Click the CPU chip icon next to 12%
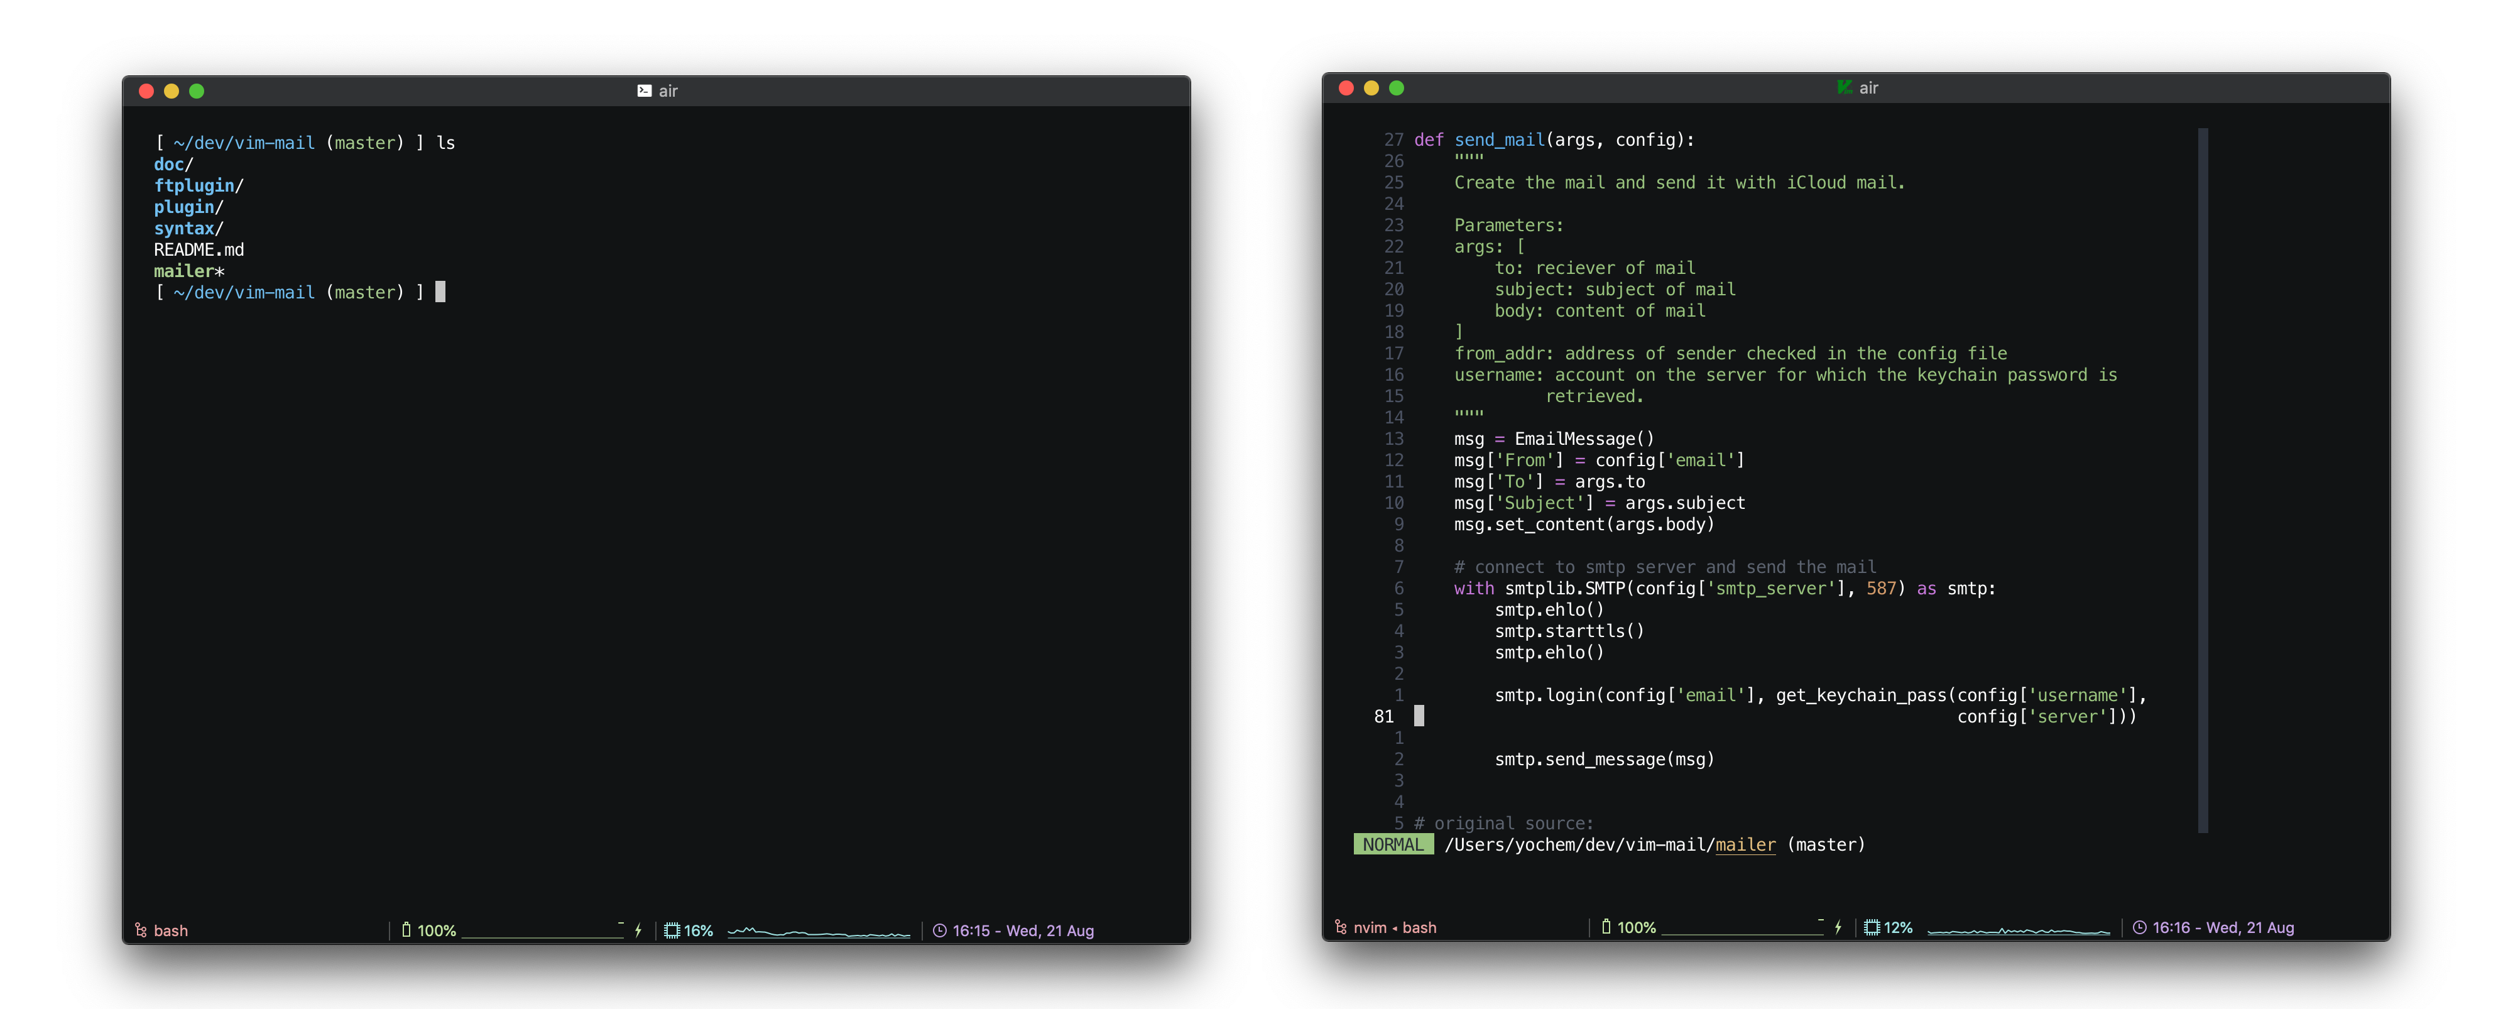 pyautogui.click(x=1872, y=927)
